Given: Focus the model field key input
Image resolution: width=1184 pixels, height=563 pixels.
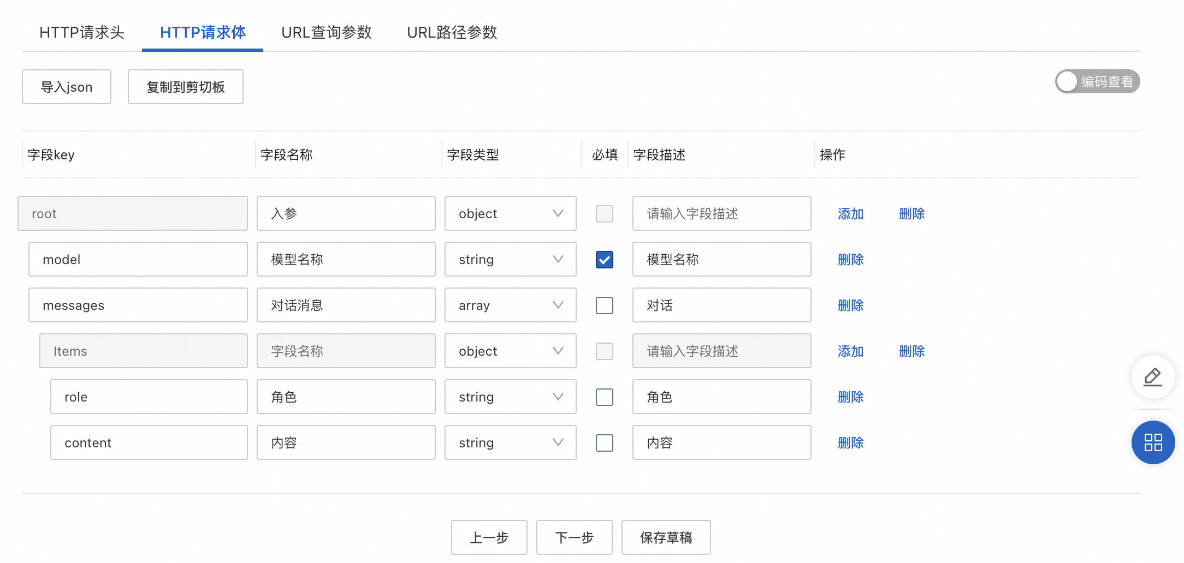Looking at the screenshot, I should [138, 259].
